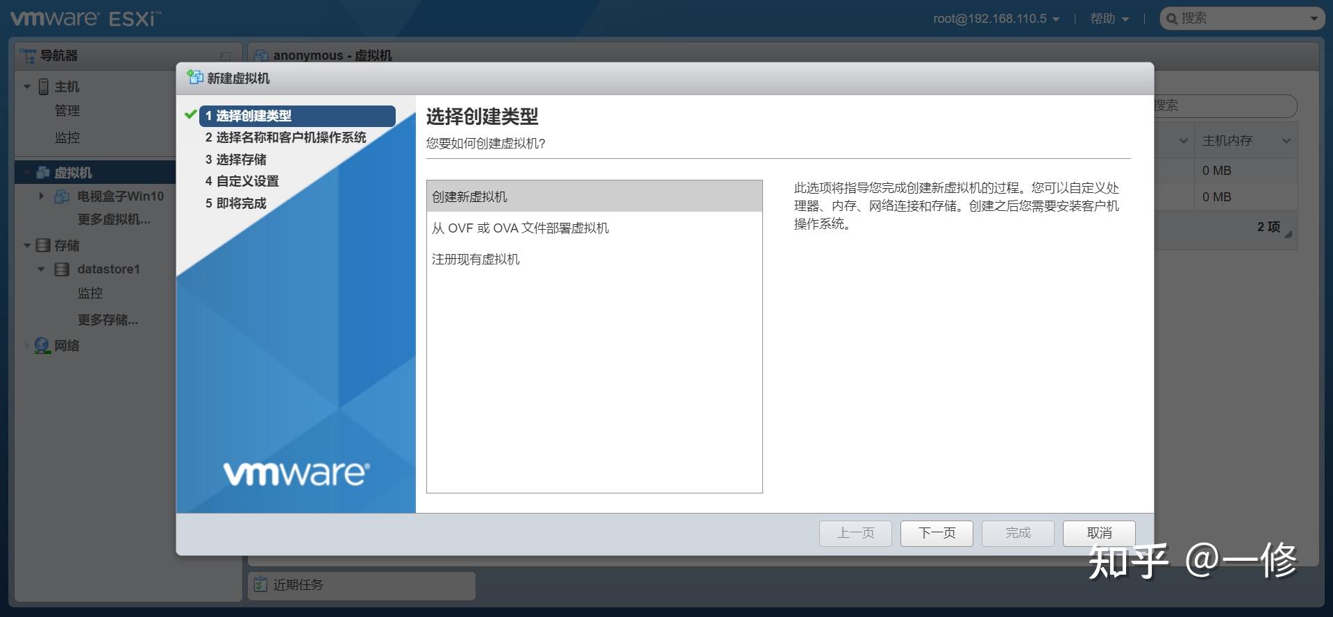This screenshot has width=1333, height=617.
Task: Click the VMware ESXi logo
Action: (x=85, y=18)
